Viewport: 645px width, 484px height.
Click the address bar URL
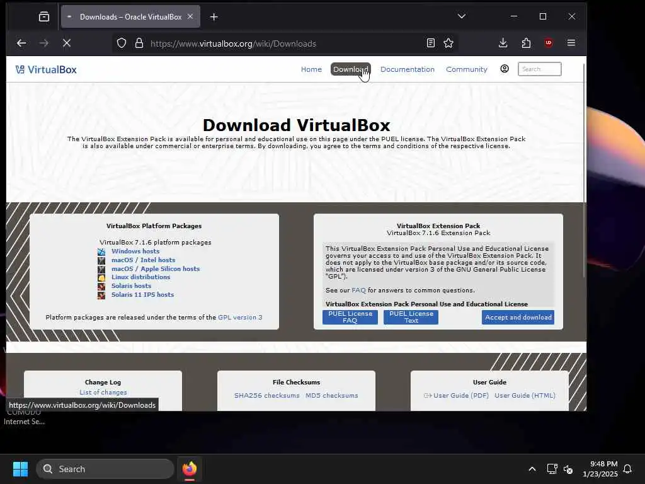click(233, 43)
